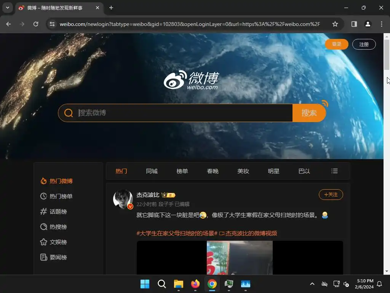Image resolution: width=390 pixels, height=293 pixels.
Task: Click 杰克波比's profile avatar
Action: (123, 199)
